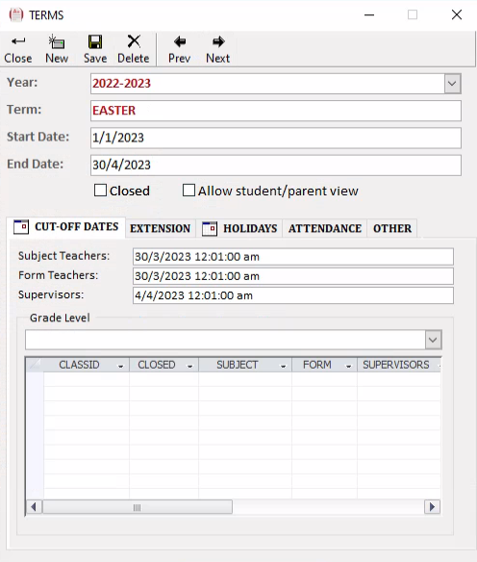Switch to the ATTENDANCE tab
The width and height of the screenshot is (477, 562).
click(325, 229)
